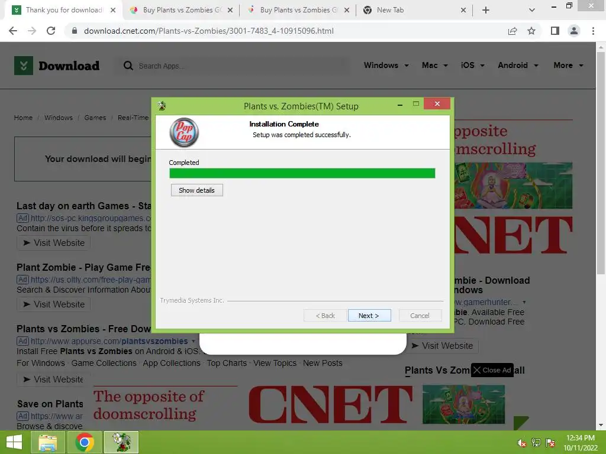Go forward in Chrome browser
Image resolution: width=606 pixels, height=454 pixels.
pos(32,31)
